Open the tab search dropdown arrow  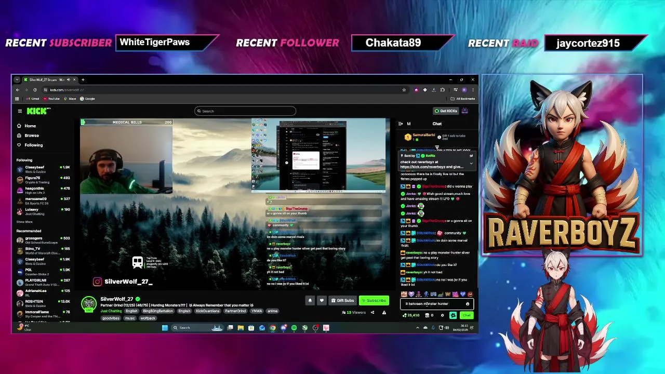17,79
